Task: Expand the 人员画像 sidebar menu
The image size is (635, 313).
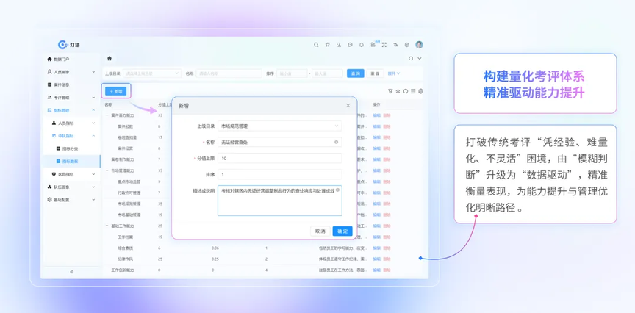Action: coord(71,72)
